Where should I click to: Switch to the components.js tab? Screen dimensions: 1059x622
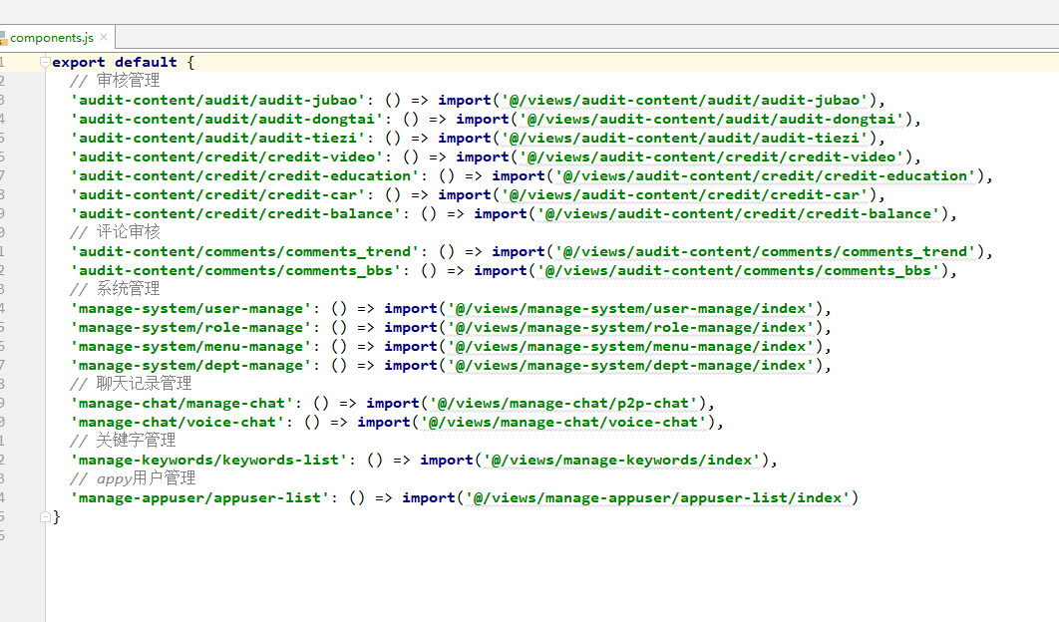pyautogui.click(x=57, y=37)
